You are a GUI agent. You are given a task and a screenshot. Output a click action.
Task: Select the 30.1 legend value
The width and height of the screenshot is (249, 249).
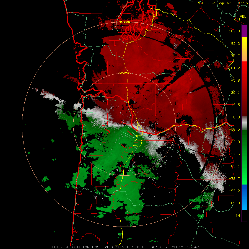[x=235, y=93]
